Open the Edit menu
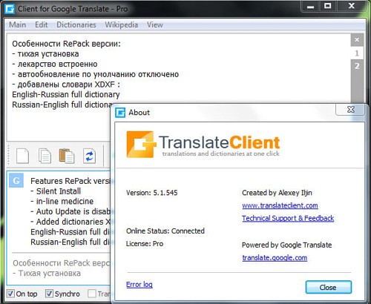The image size is (371, 304). click(x=42, y=24)
